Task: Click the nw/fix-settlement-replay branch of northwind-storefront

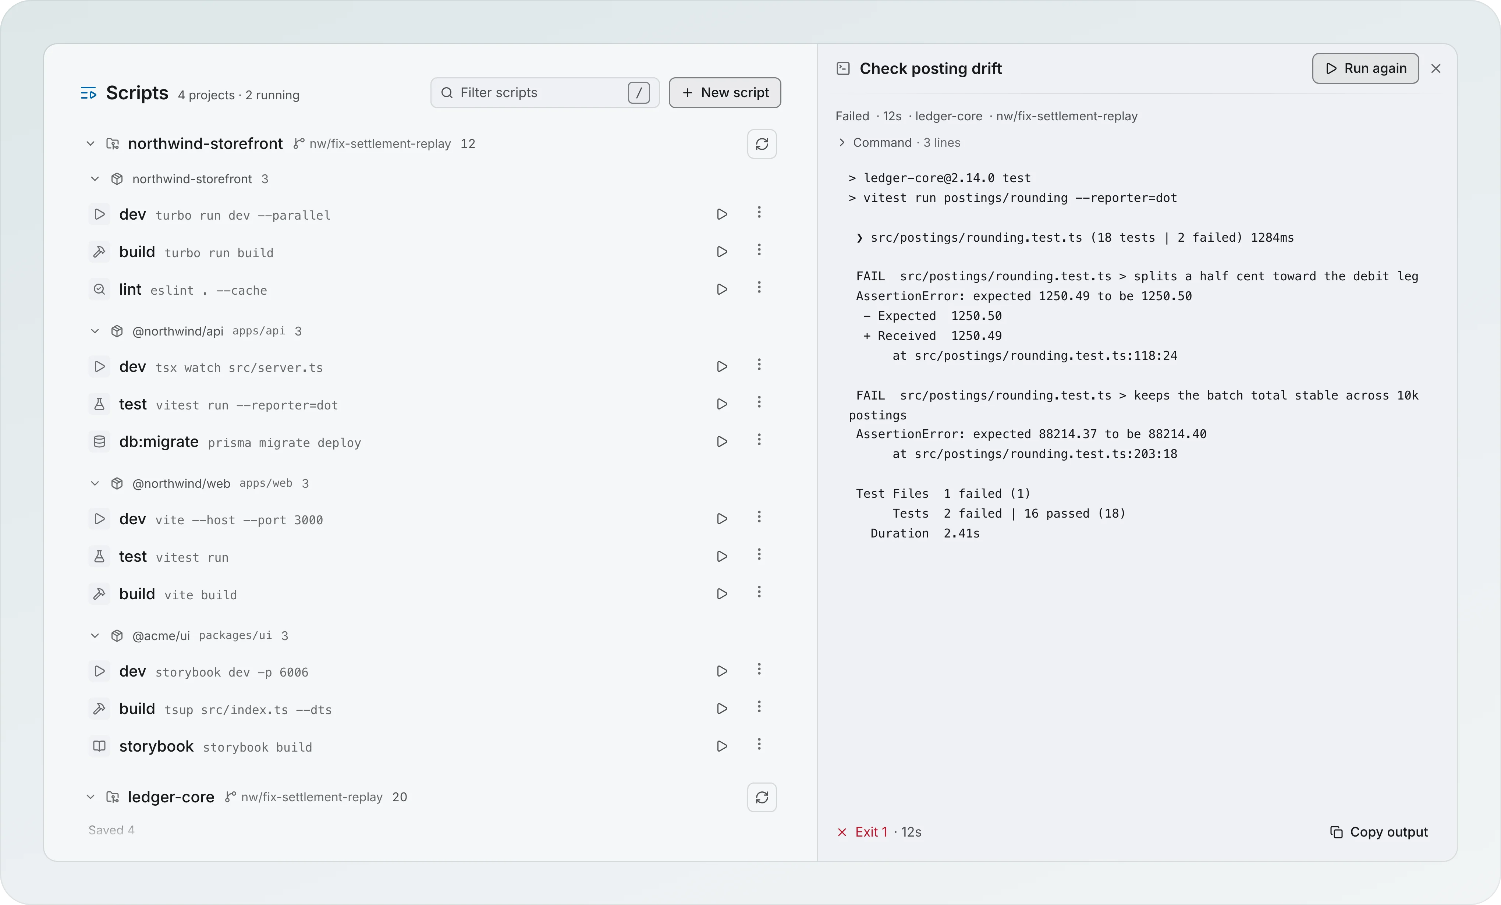Action: coord(372,144)
